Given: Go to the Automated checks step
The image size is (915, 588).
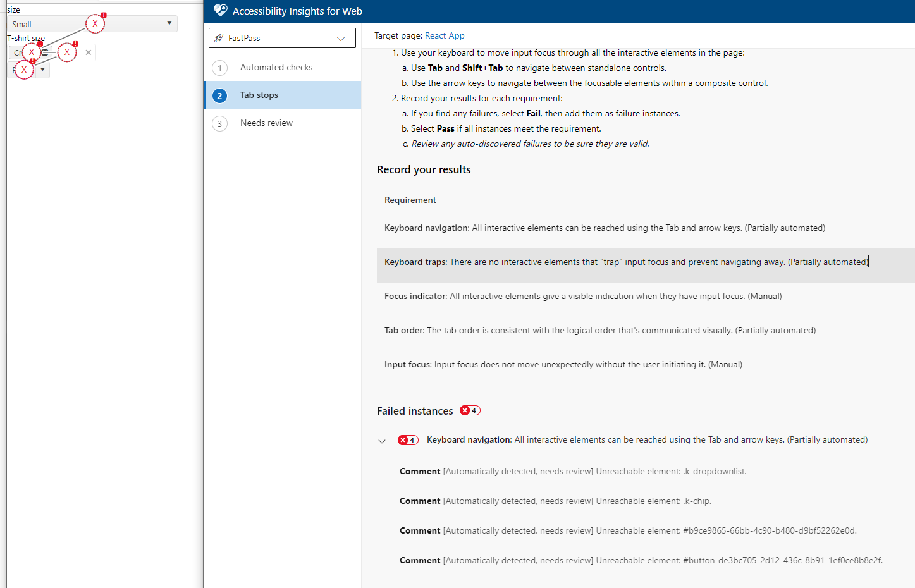Looking at the screenshot, I should 276,68.
